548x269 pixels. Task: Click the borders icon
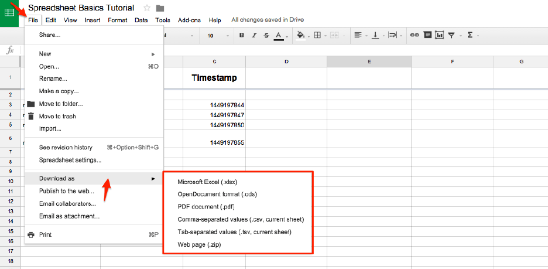[317, 35]
